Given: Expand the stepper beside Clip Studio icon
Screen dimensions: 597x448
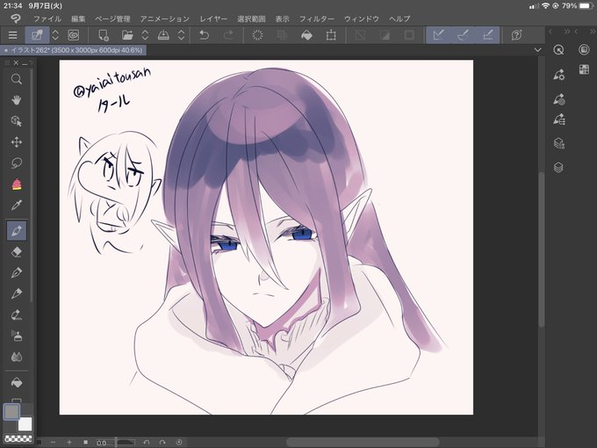Looking at the screenshot, I should (55, 35).
